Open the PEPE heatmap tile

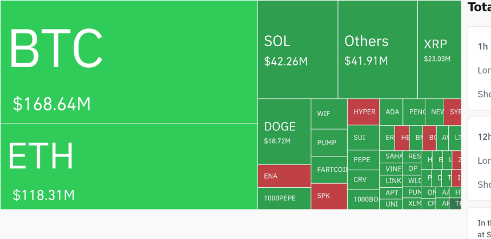[363, 160]
